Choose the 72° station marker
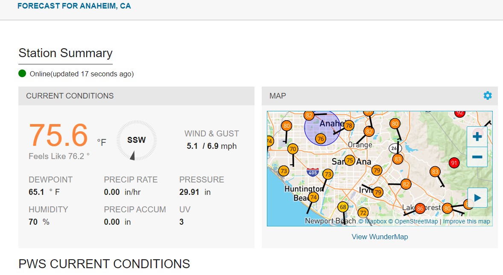This screenshot has width=503, height=275. 363,212
